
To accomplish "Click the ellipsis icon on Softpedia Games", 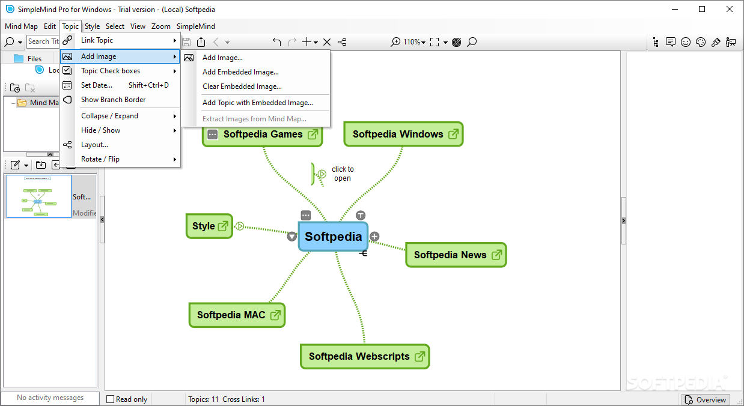I will pyautogui.click(x=212, y=135).
